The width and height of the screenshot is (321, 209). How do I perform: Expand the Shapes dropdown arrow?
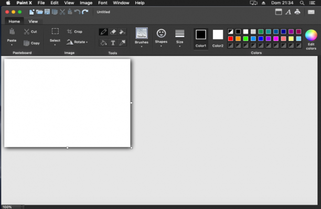point(161,46)
